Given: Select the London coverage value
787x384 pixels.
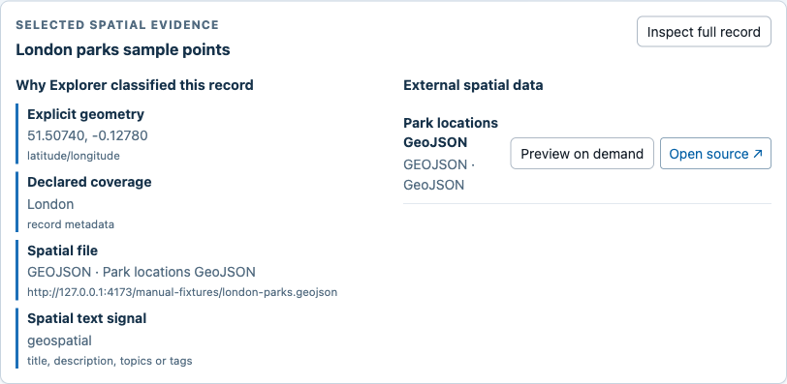Looking at the screenshot, I should tap(50, 204).
